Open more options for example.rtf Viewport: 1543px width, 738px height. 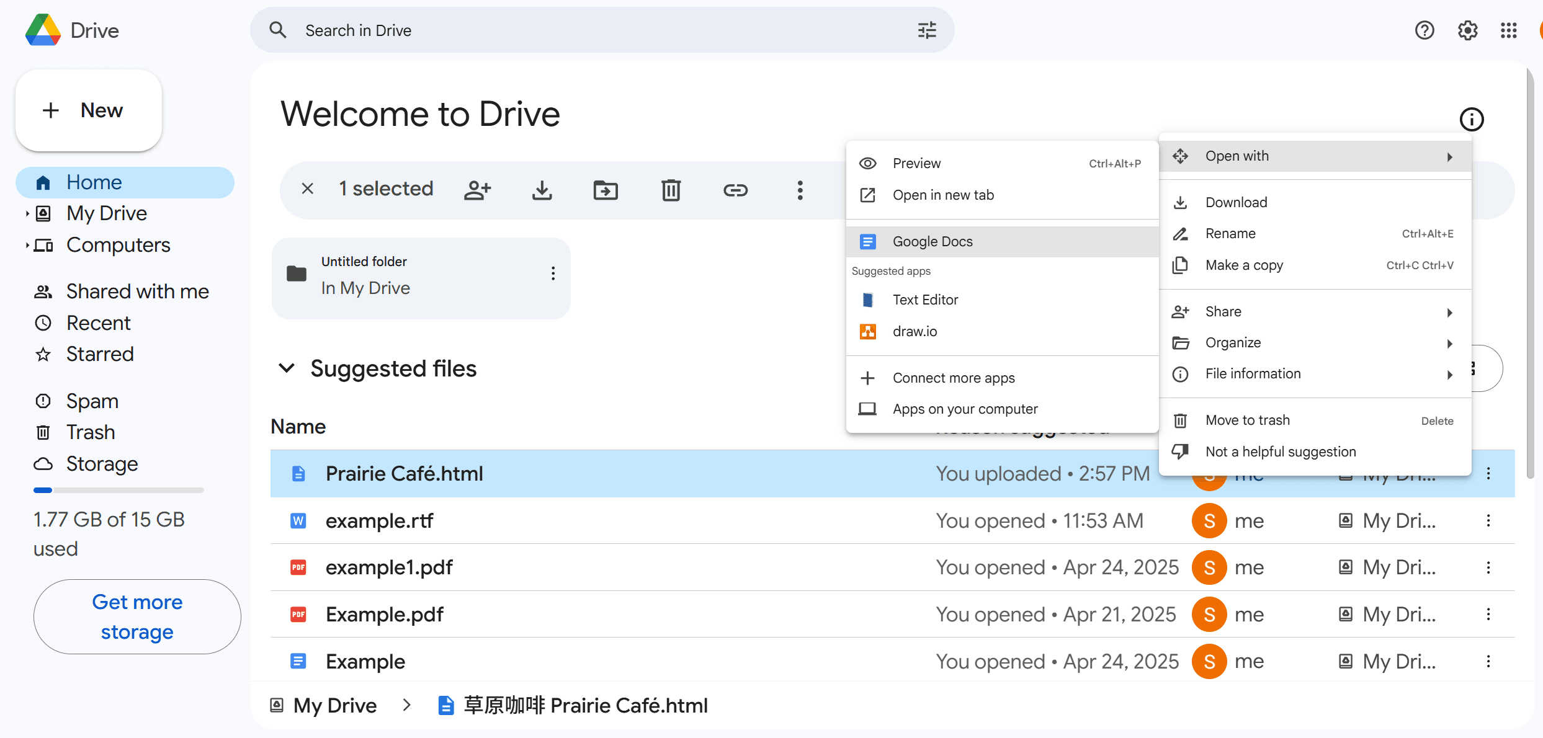pyautogui.click(x=1488, y=520)
